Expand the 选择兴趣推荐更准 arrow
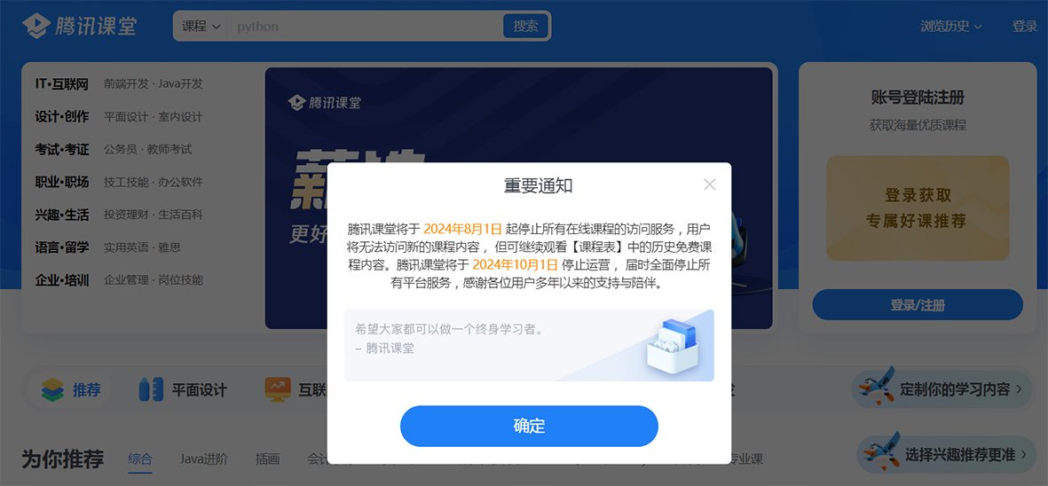Viewport: 1048px width, 486px height. pos(1023,455)
